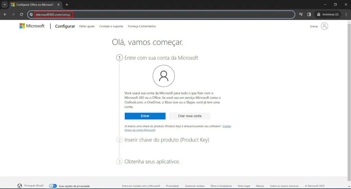Minimize the browser window
This screenshot has height=189, width=351.
(325, 4)
